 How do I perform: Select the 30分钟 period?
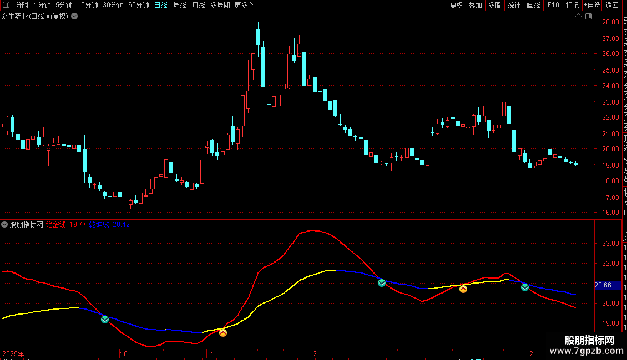tap(113, 5)
